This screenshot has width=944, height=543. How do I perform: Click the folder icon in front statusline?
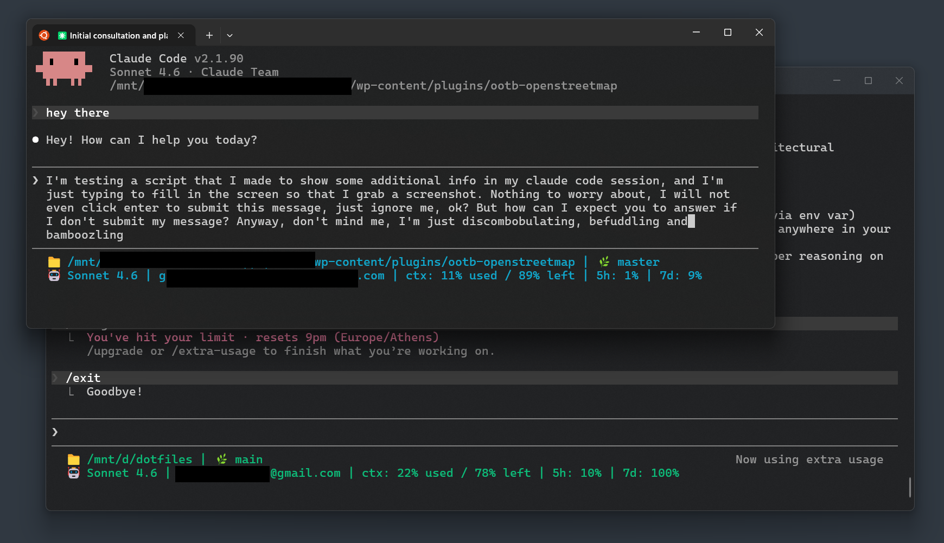(x=54, y=263)
